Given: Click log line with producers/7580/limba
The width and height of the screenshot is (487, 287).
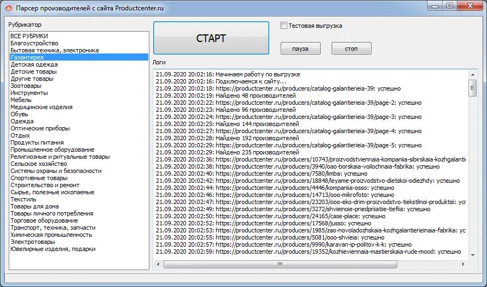Looking at the screenshot, I should coord(262,174).
